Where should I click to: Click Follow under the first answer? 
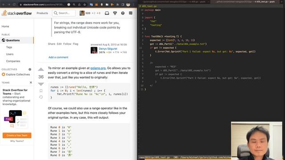[67, 44]
